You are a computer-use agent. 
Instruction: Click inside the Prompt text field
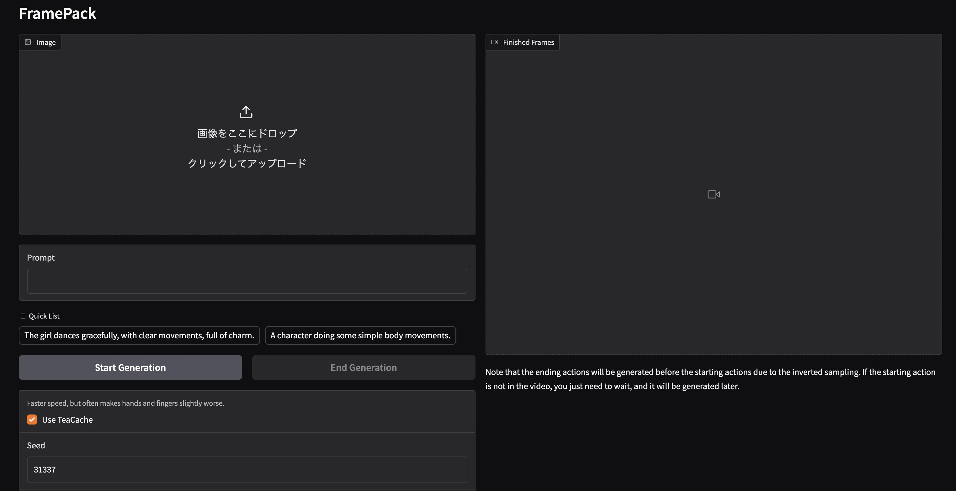click(x=247, y=281)
